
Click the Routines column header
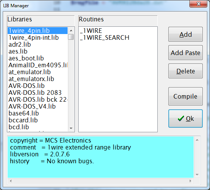(118, 21)
